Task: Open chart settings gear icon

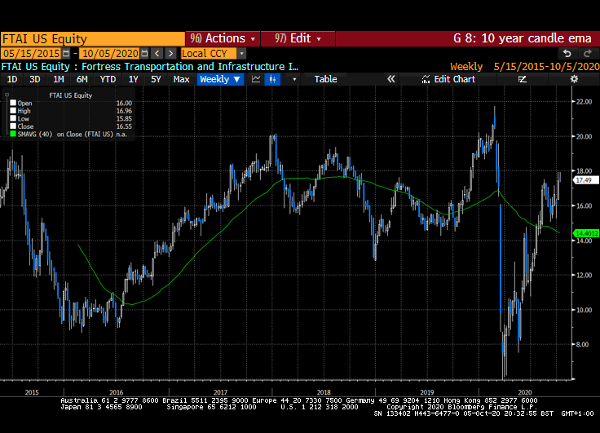Action: click(x=574, y=79)
